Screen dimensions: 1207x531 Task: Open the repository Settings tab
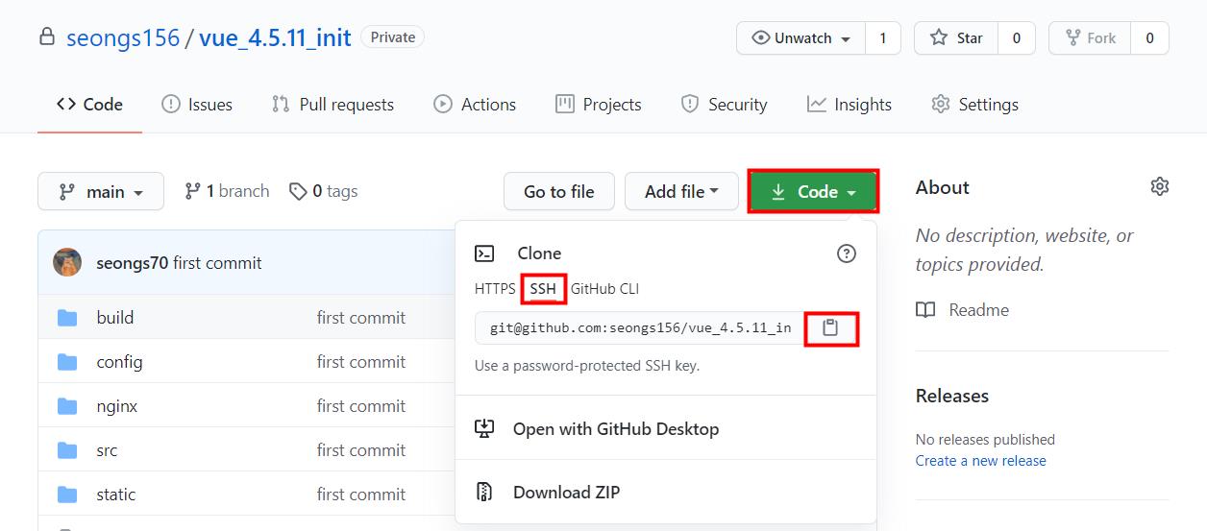click(x=974, y=105)
